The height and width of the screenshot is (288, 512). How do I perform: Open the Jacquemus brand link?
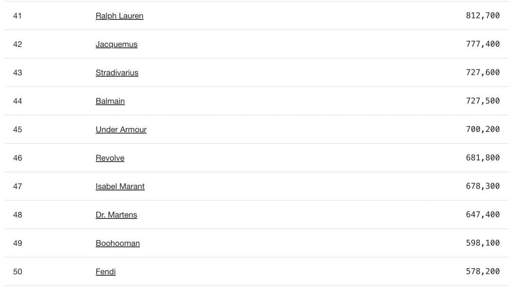coord(117,44)
